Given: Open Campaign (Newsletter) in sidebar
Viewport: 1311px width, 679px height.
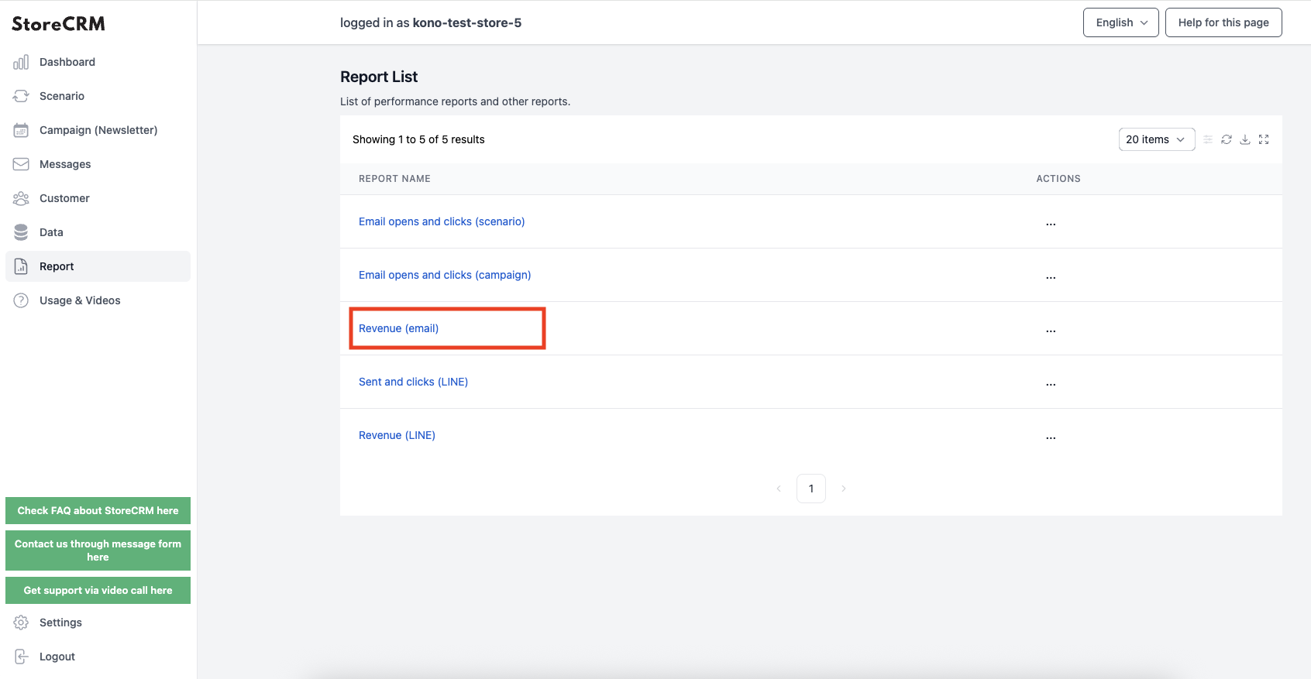Looking at the screenshot, I should coord(98,130).
